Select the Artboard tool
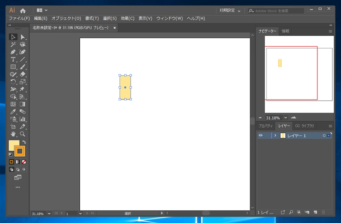This screenshot has width=341, height=223. (x=13, y=126)
